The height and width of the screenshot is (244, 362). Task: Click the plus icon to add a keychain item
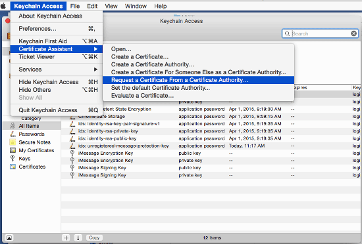pos(66,237)
